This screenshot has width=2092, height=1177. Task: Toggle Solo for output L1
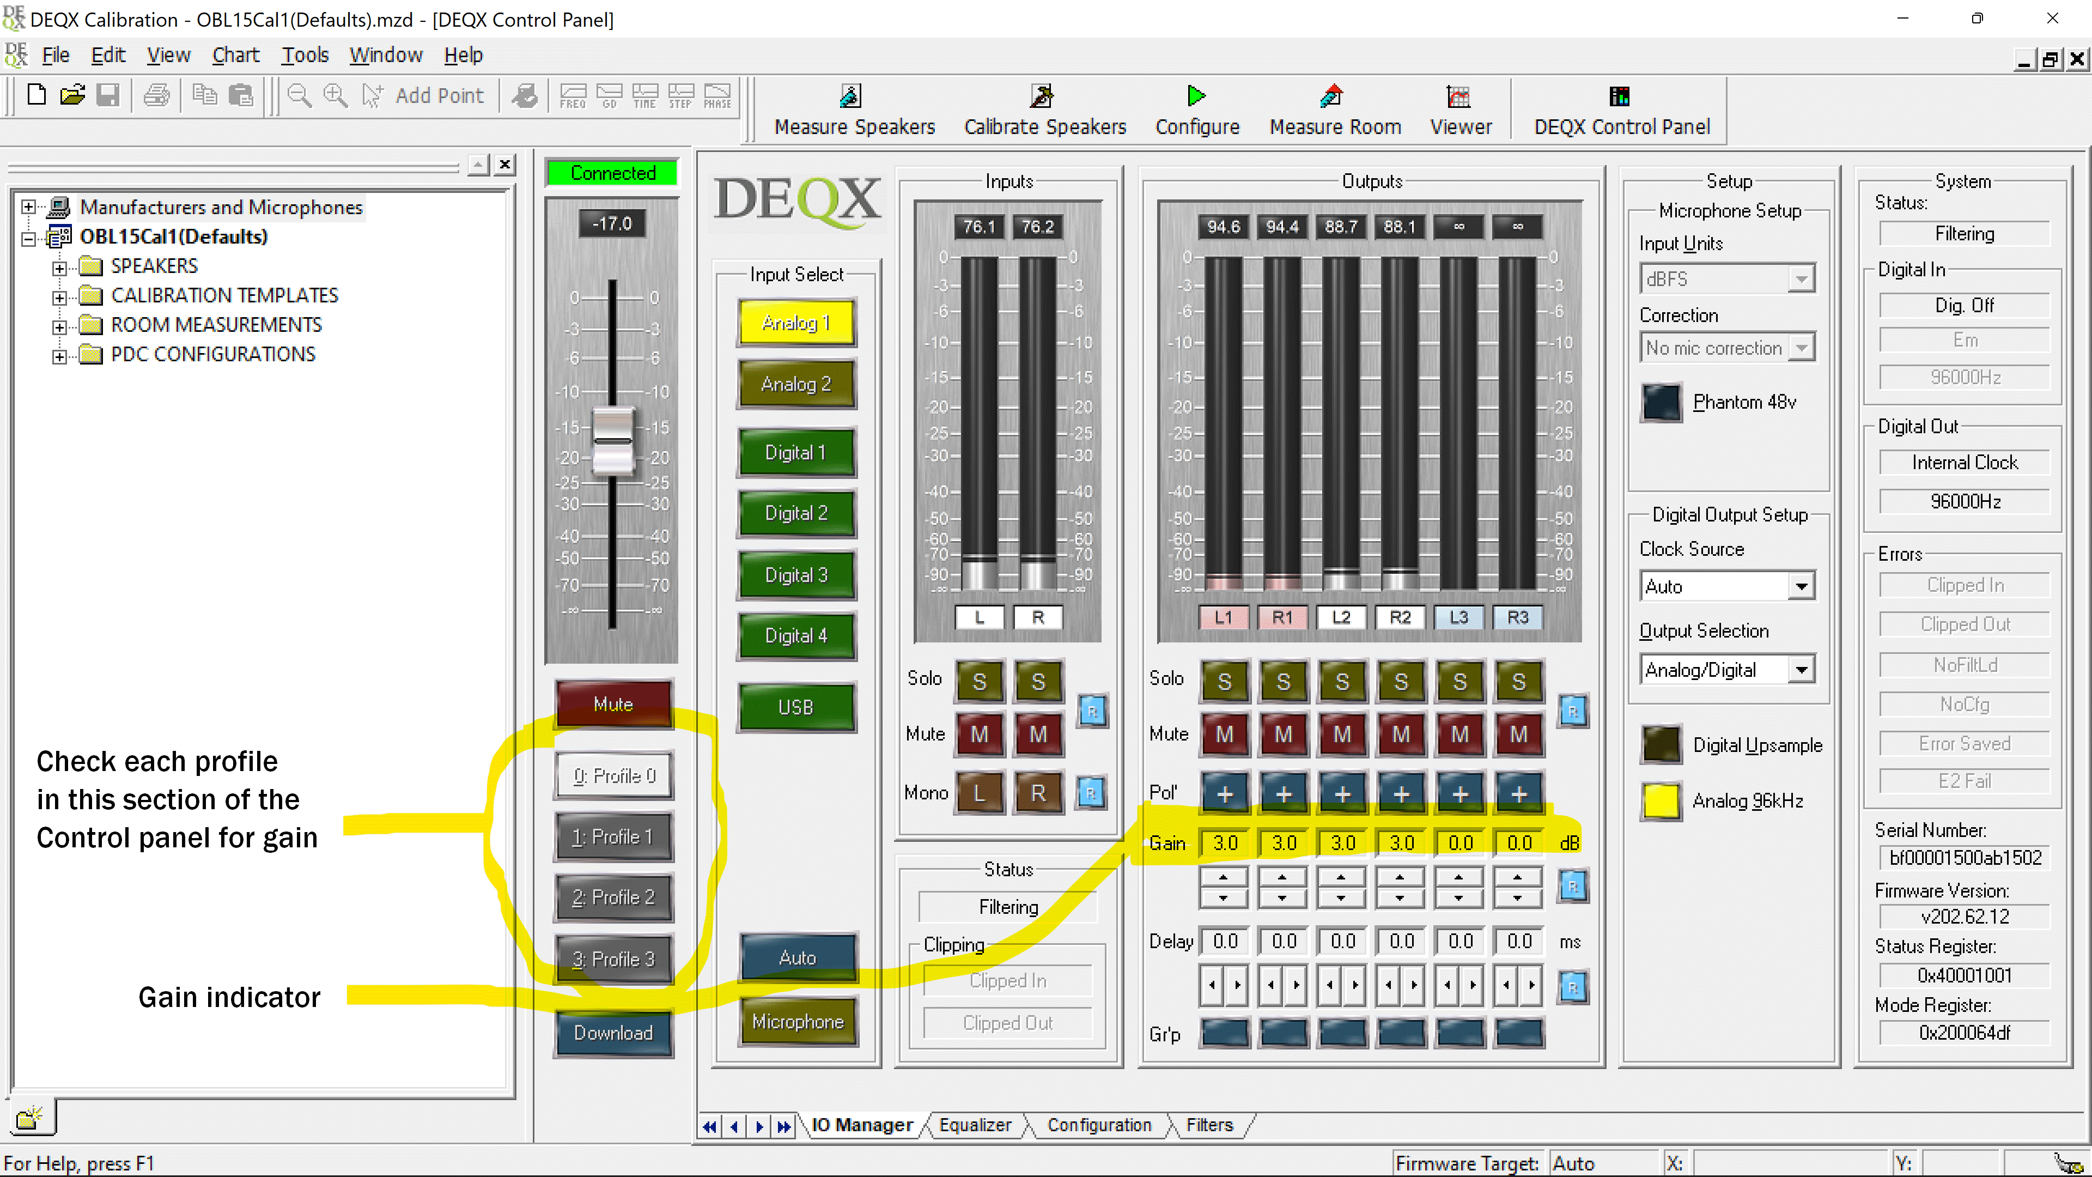coord(1224,681)
